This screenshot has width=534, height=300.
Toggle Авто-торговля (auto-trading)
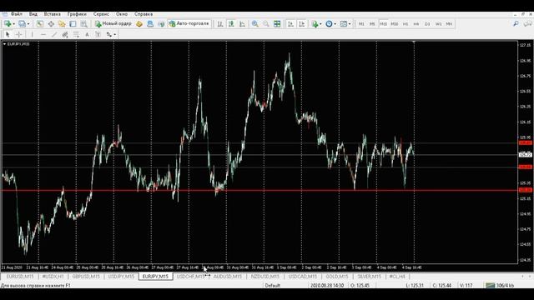tap(189, 24)
